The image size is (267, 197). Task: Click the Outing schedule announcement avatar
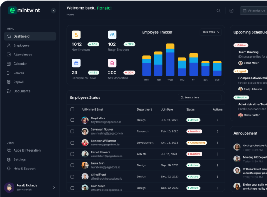[237, 147]
